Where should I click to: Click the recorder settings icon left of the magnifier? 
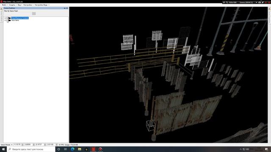click(224, 3)
